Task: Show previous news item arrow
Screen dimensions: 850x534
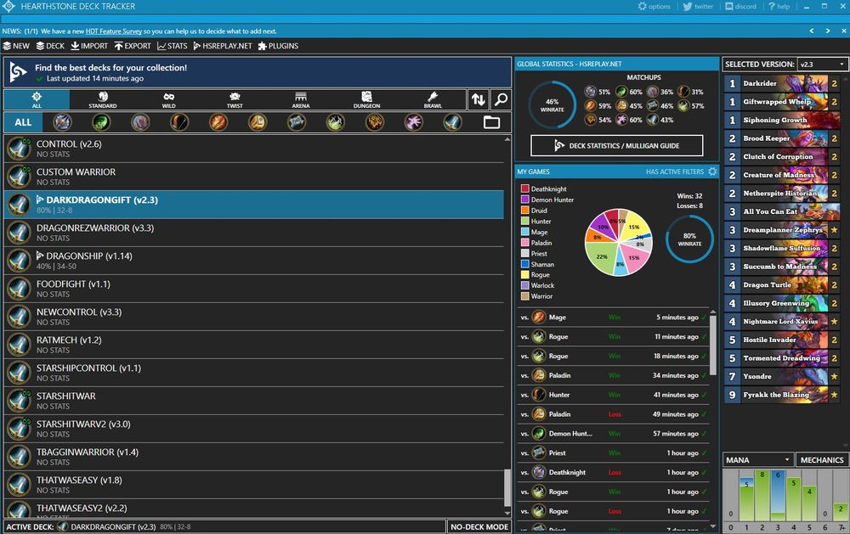Action: click(812, 31)
